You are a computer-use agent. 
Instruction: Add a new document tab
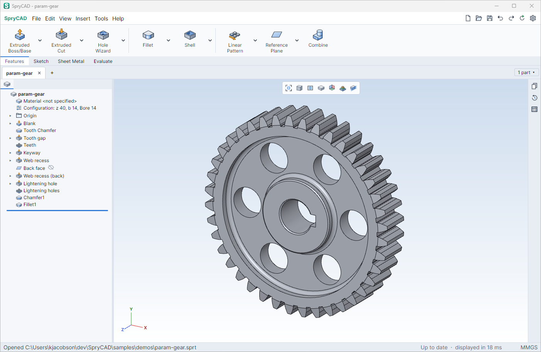[x=52, y=73]
